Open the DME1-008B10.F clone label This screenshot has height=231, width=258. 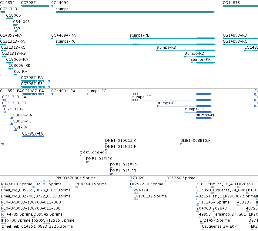(195, 141)
